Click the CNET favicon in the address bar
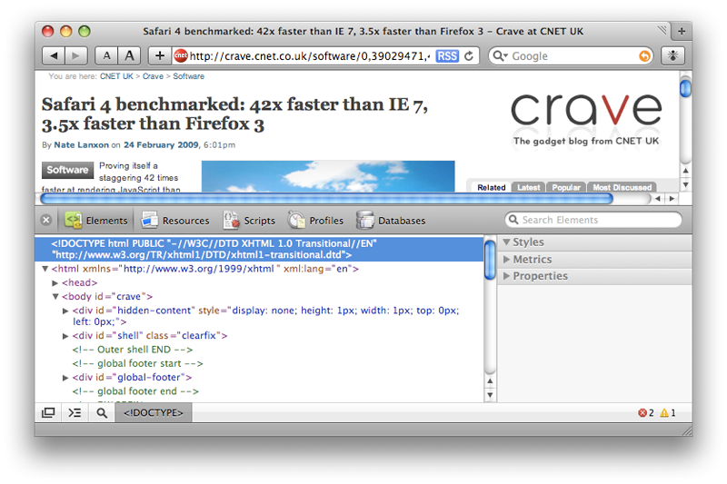The height and width of the screenshot is (484, 727). [180, 56]
